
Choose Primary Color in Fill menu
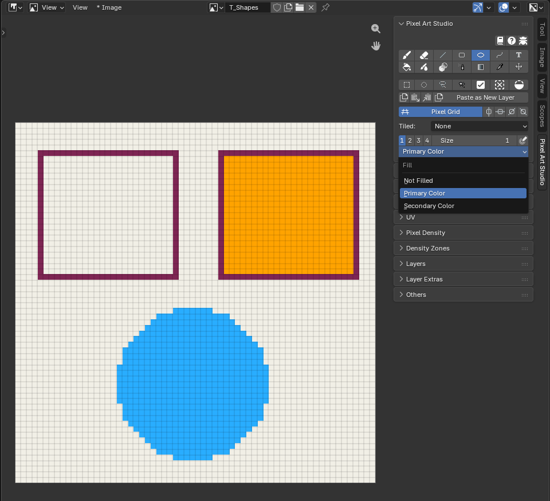[x=463, y=193]
